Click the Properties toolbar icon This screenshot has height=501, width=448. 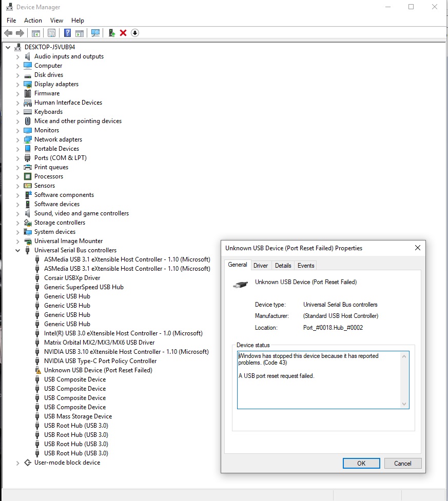(x=51, y=33)
